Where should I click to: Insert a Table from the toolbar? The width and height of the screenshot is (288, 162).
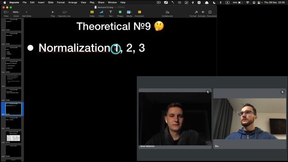(92, 12)
